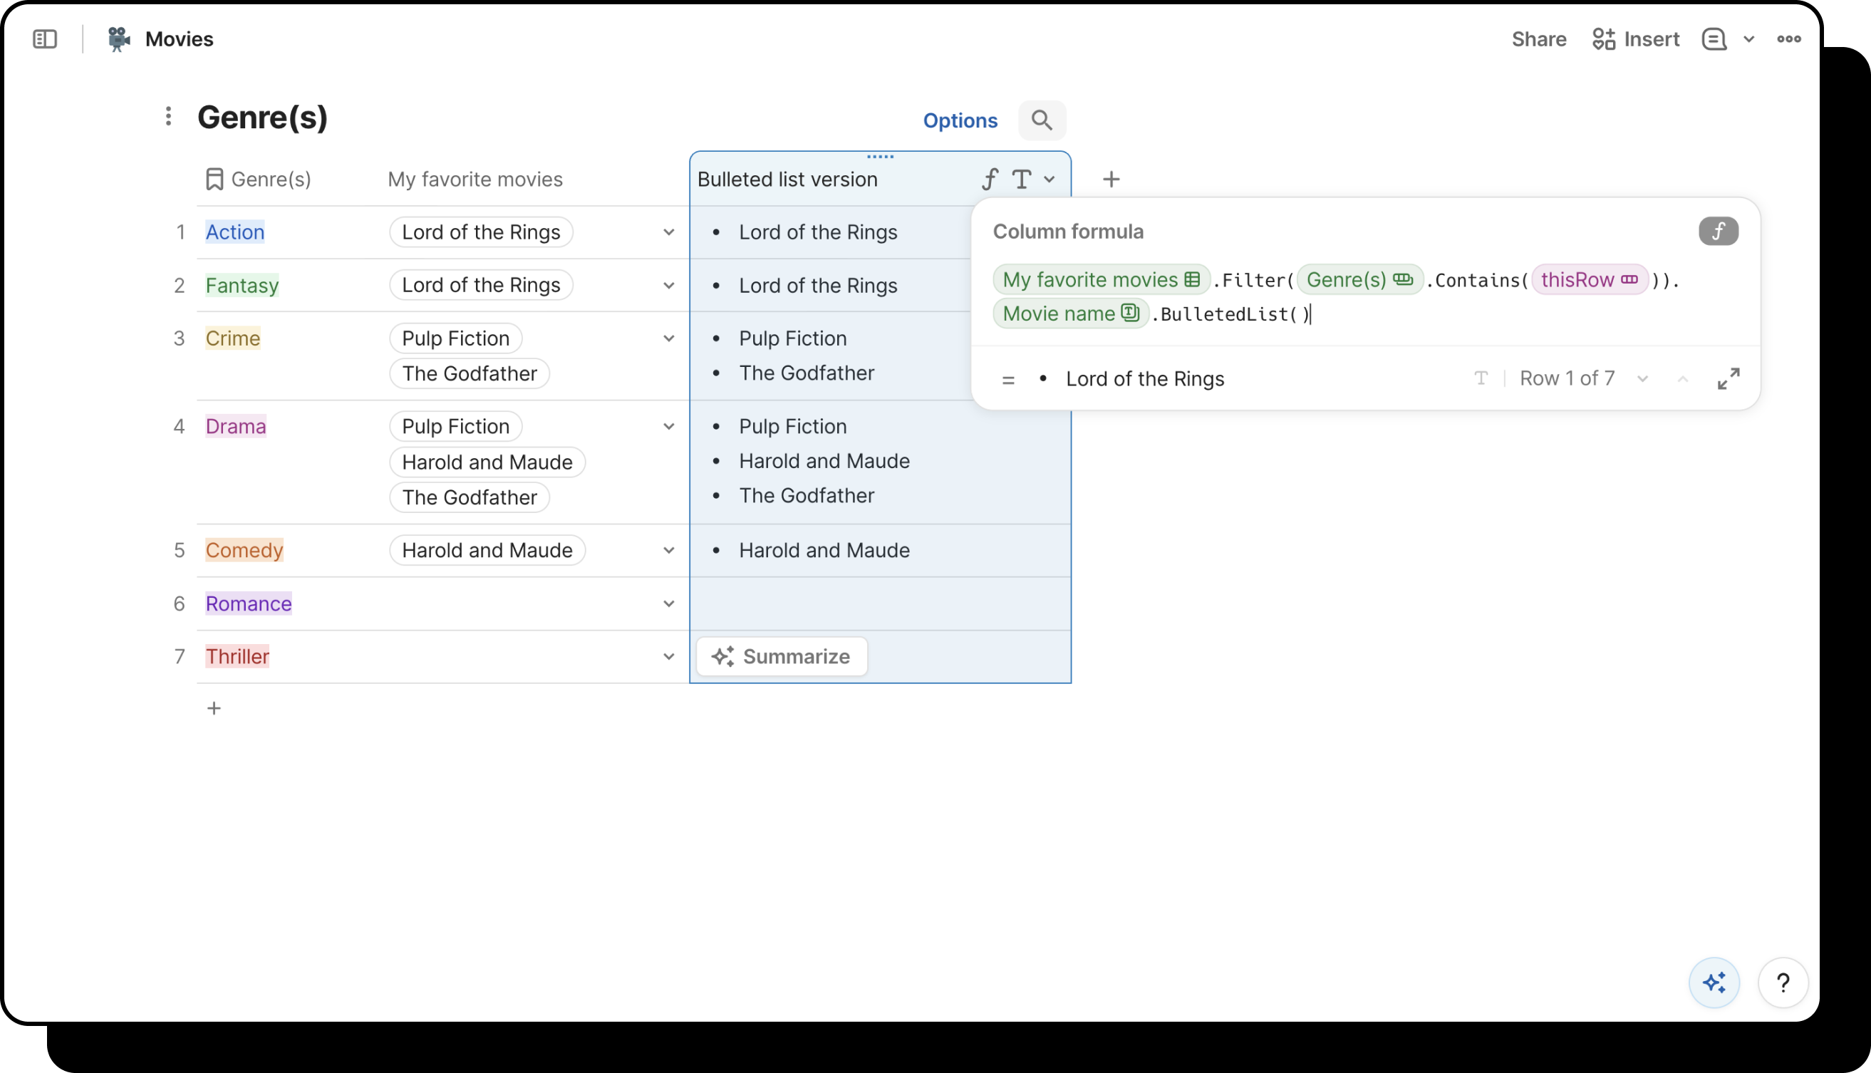Toggle the formula f button in popup

[1719, 232]
